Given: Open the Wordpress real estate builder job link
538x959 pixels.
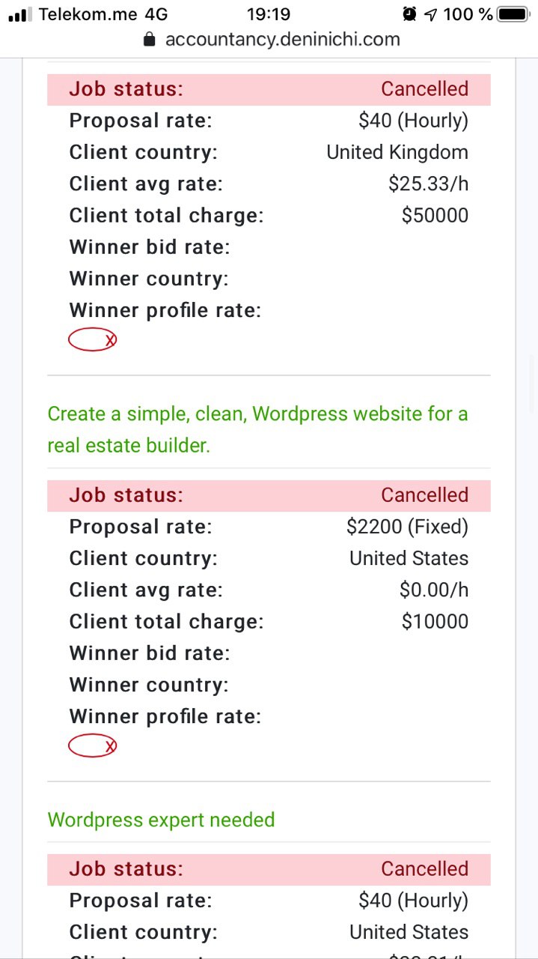Looking at the screenshot, I should [x=258, y=429].
